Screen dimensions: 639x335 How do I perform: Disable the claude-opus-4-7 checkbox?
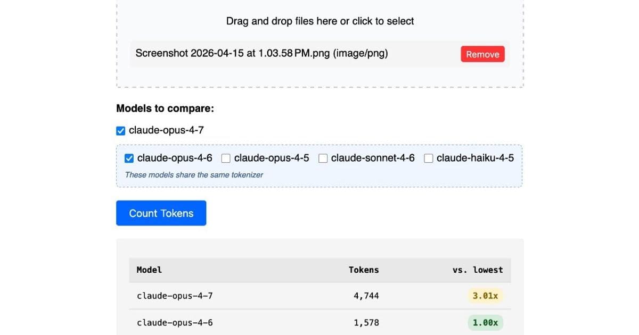pos(120,130)
